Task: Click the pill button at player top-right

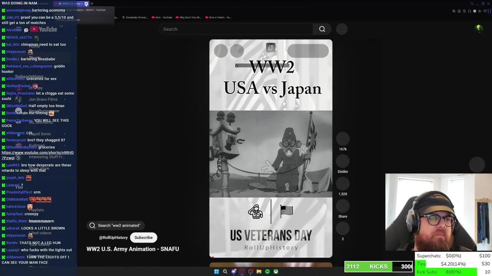Action: tap(308, 51)
